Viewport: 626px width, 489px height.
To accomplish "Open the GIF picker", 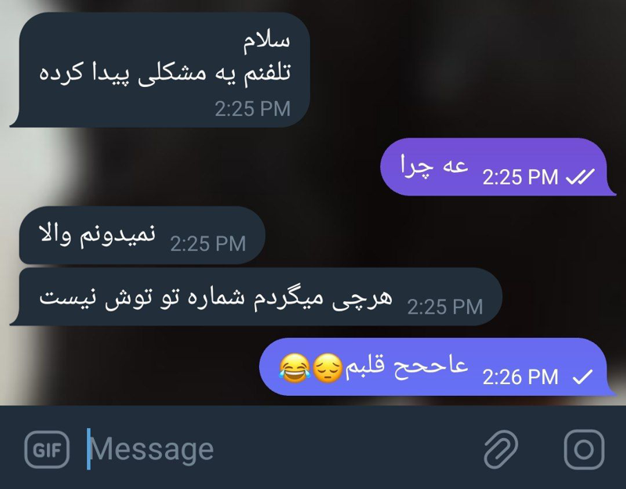I will pos(47,450).
